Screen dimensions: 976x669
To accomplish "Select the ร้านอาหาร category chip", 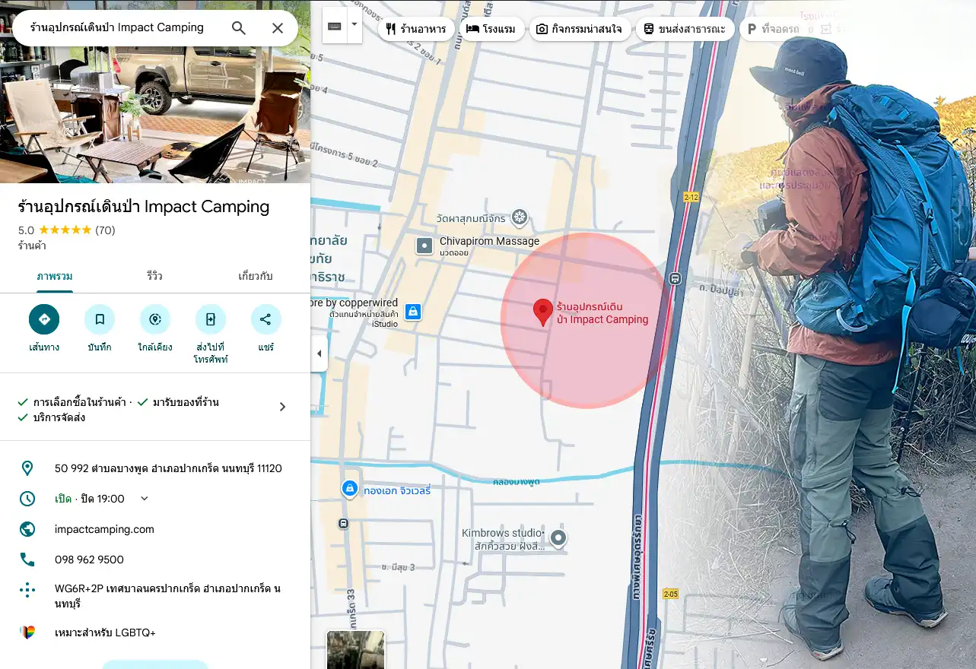I will (x=416, y=29).
